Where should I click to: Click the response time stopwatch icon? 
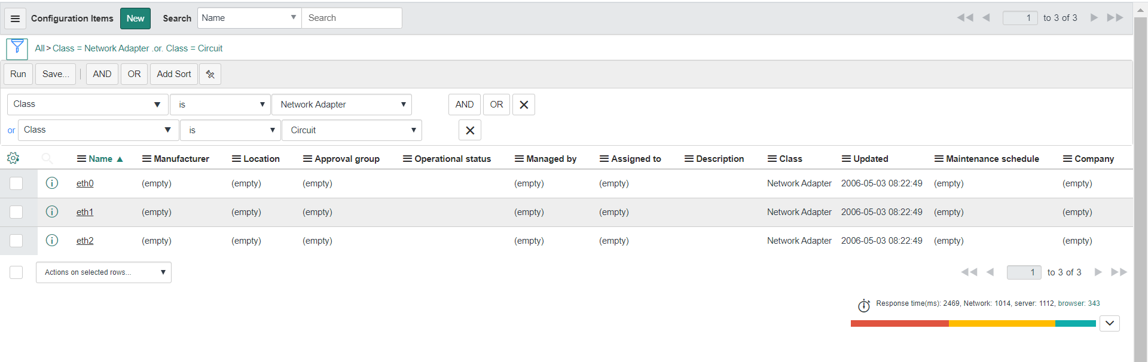[864, 306]
